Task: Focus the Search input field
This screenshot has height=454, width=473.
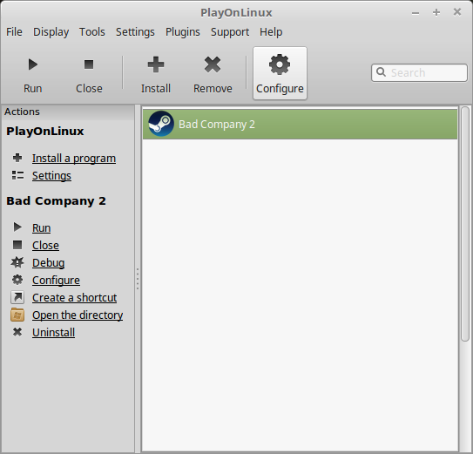Action: click(x=419, y=72)
